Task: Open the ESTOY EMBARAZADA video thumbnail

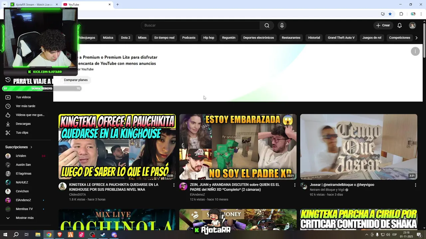Action: pyautogui.click(x=238, y=147)
